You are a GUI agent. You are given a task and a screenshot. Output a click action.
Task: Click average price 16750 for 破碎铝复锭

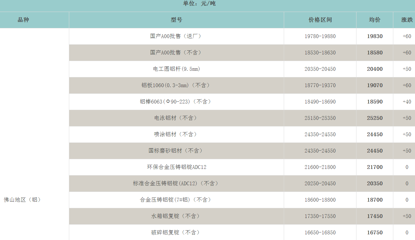tap(375, 232)
